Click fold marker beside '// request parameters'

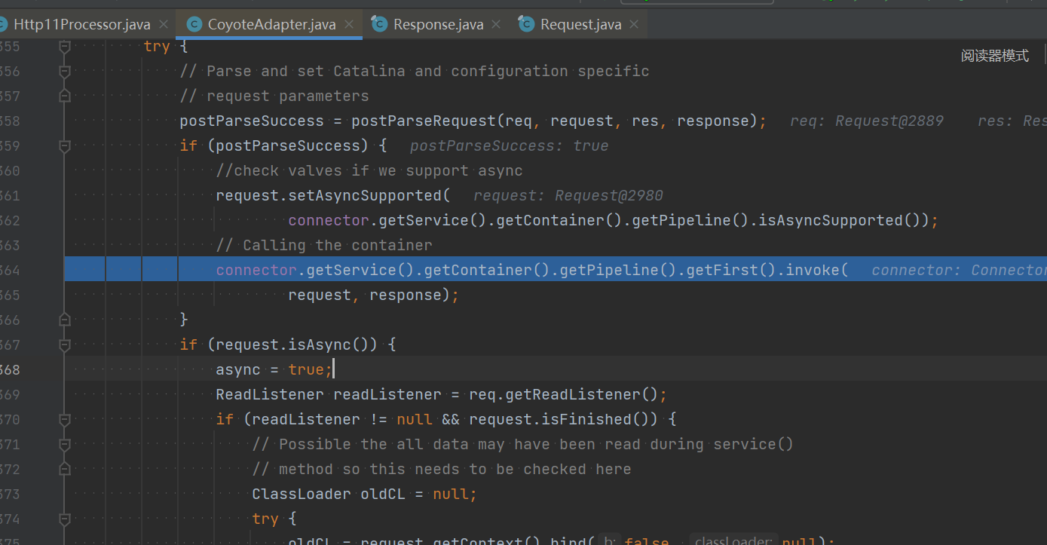64,96
